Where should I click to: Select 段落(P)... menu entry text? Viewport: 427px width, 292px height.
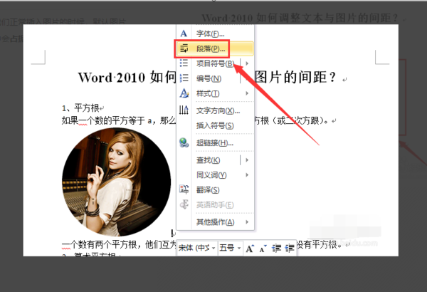tap(211, 48)
